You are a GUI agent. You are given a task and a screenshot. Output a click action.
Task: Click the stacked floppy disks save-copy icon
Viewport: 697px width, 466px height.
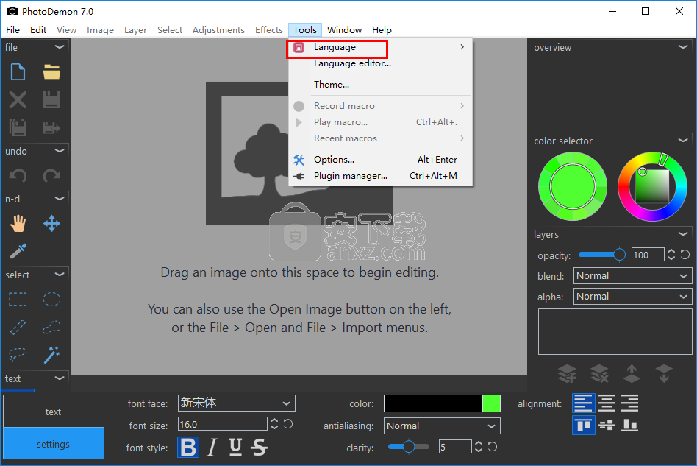18,128
